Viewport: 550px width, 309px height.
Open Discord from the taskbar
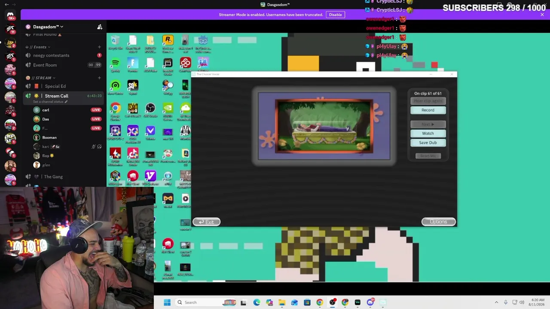[x=370, y=302]
